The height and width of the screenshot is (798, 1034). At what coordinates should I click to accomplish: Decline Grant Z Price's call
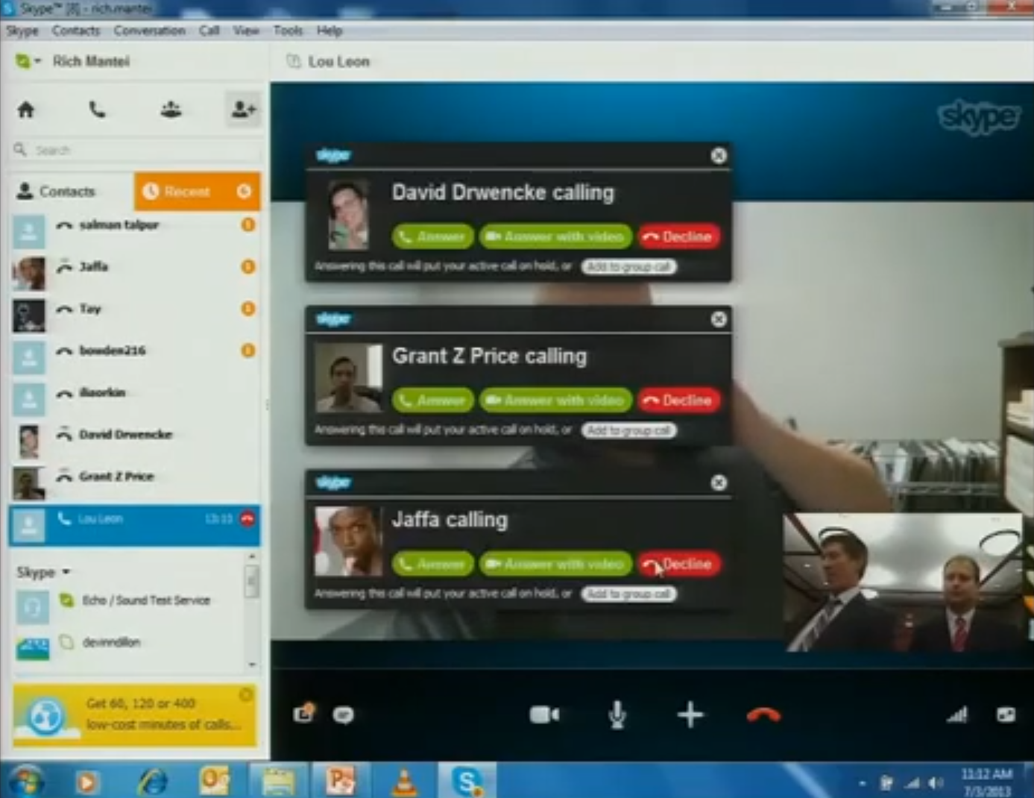pyautogui.click(x=679, y=400)
